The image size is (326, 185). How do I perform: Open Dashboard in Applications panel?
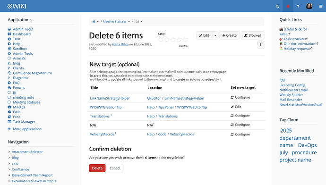(22, 34)
